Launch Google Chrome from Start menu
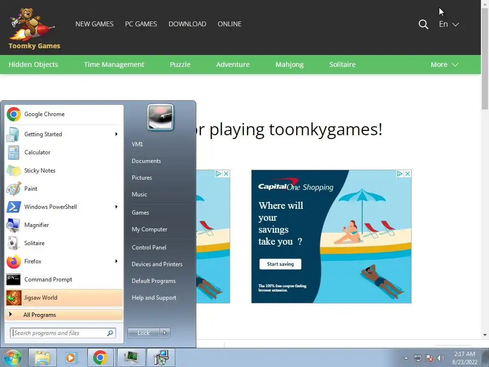 click(x=64, y=114)
